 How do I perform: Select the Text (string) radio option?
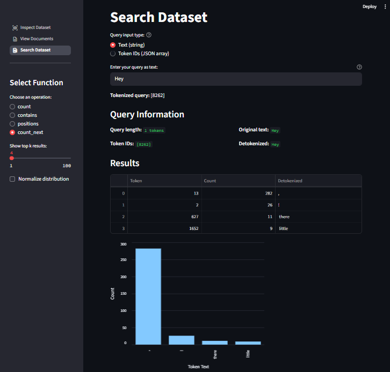[113, 45]
